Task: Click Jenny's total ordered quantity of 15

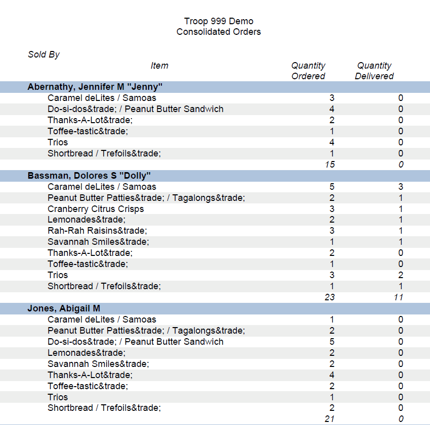Action: [329, 165]
